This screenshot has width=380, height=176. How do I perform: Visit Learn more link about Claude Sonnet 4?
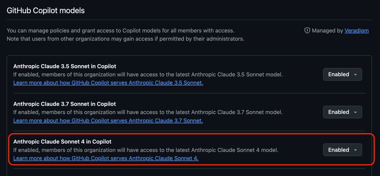tap(106, 158)
